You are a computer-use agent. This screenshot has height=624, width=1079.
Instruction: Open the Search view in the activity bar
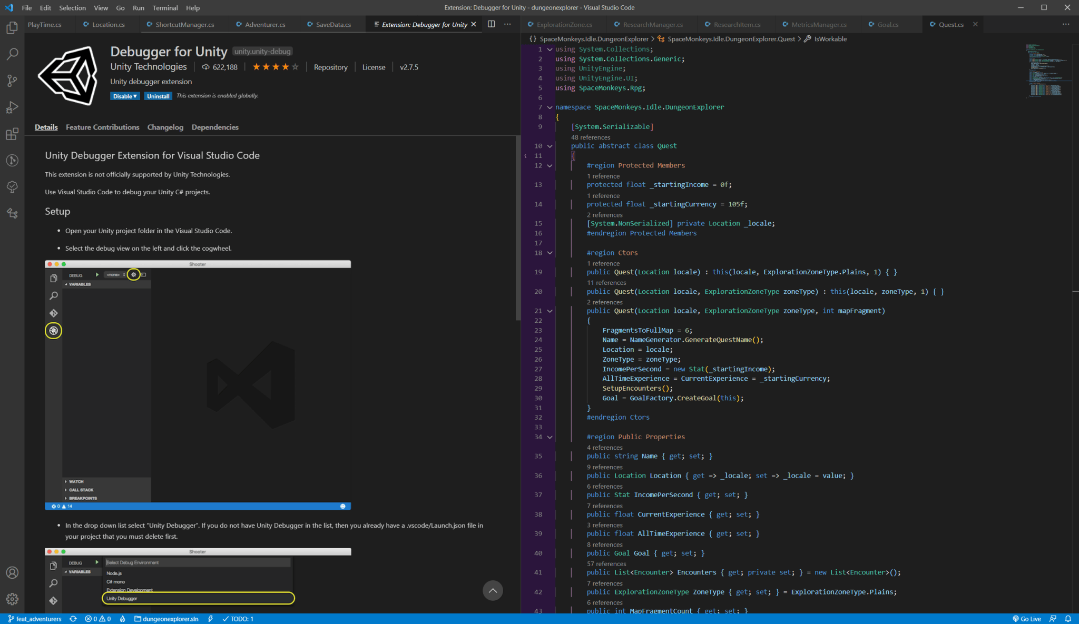(x=12, y=54)
